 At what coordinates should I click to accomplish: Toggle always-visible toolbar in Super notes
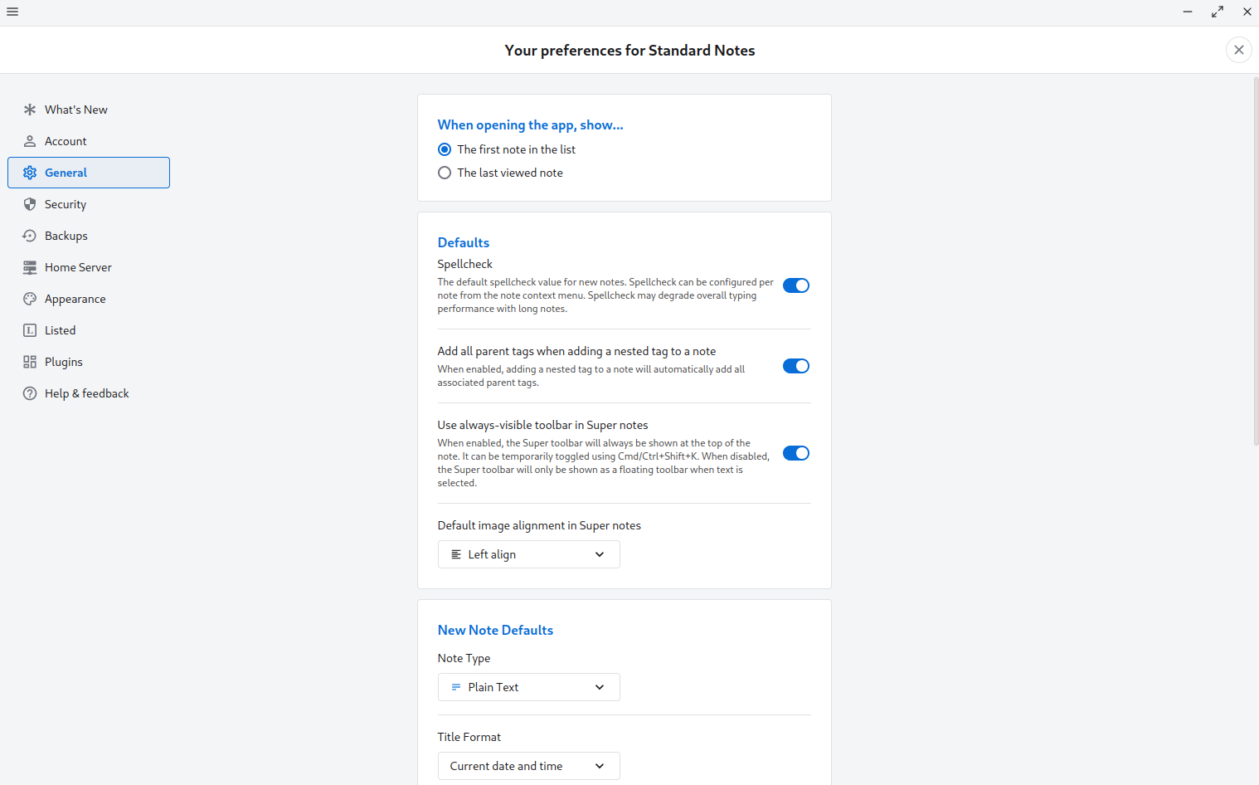[796, 453]
